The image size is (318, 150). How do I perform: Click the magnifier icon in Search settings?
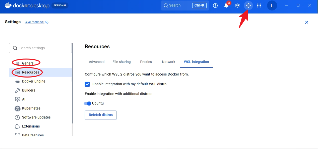point(15,48)
